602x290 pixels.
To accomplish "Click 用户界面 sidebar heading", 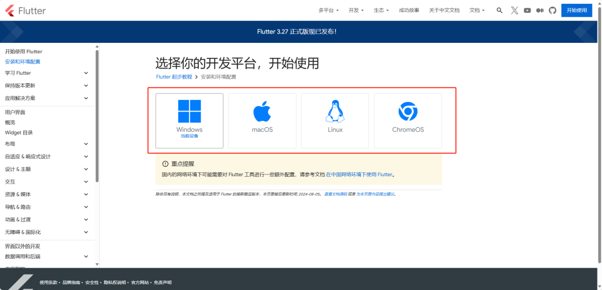I will 15,113.
